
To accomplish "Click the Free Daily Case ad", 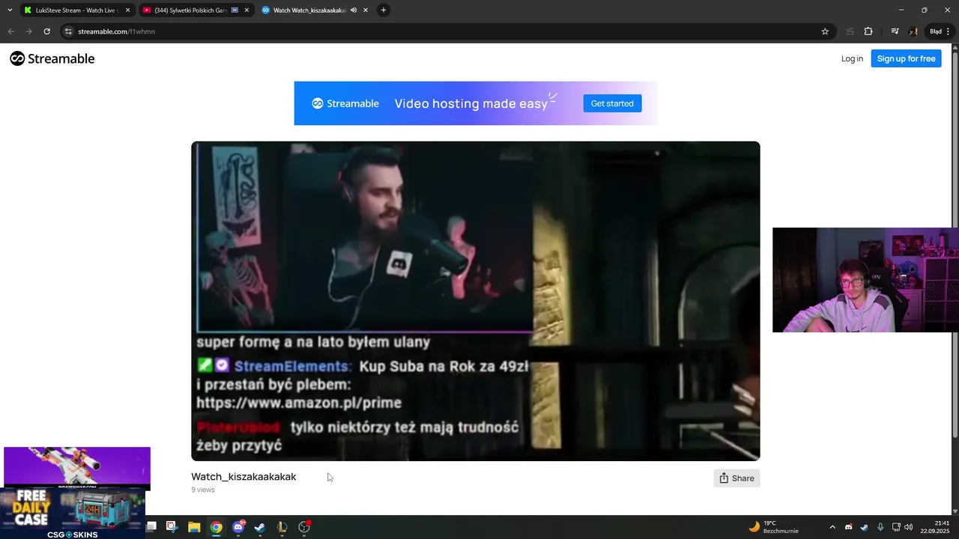I will pyautogui.click(x=73, y=514).
